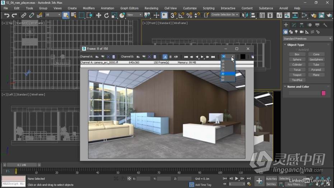334x188 pixels.
Task: Play reverse in RAM Player
Action: click(197, 57)
